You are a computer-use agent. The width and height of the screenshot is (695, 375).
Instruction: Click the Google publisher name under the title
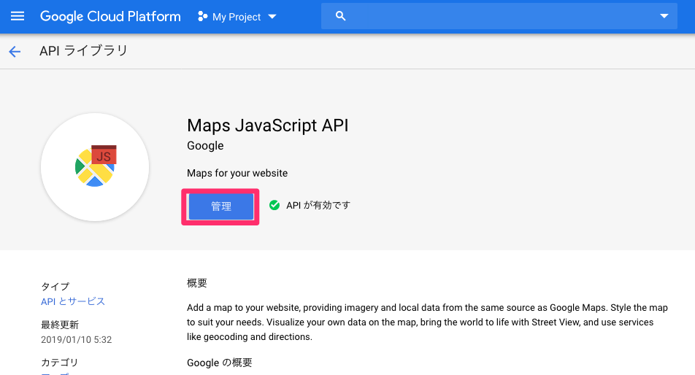(205, 146)
